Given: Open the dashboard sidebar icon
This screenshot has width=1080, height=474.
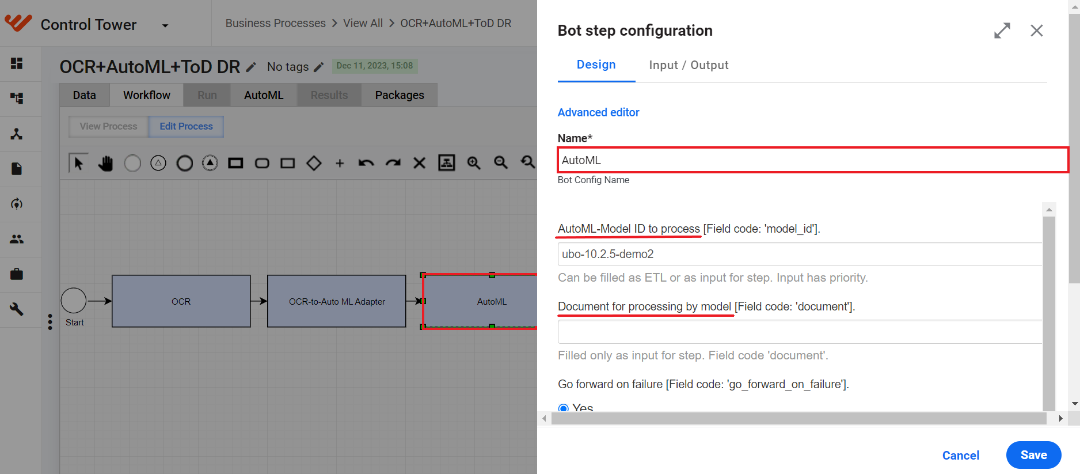Looking at the screenshot, I should tap(17, 63).
